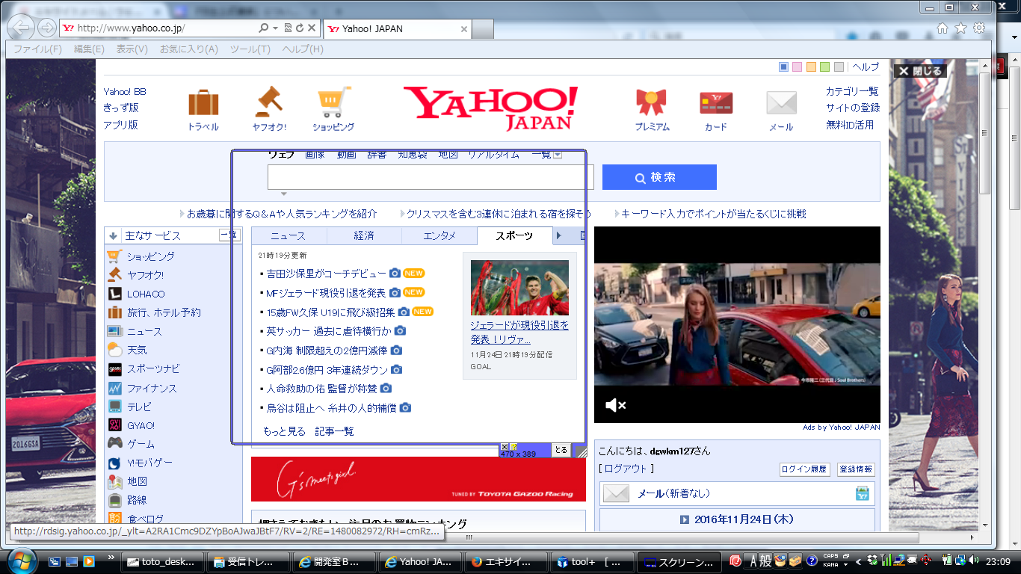
Task: Click the Gerrard trophy news thumbnail
Action: [x=519, y=287]
